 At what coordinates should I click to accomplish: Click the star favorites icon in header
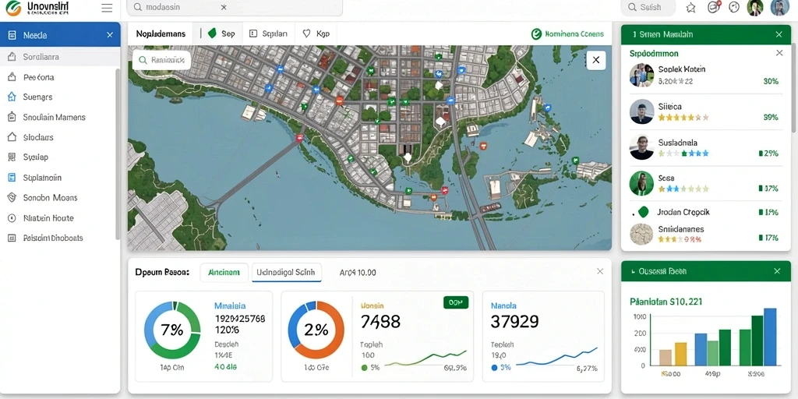[690, 8]
